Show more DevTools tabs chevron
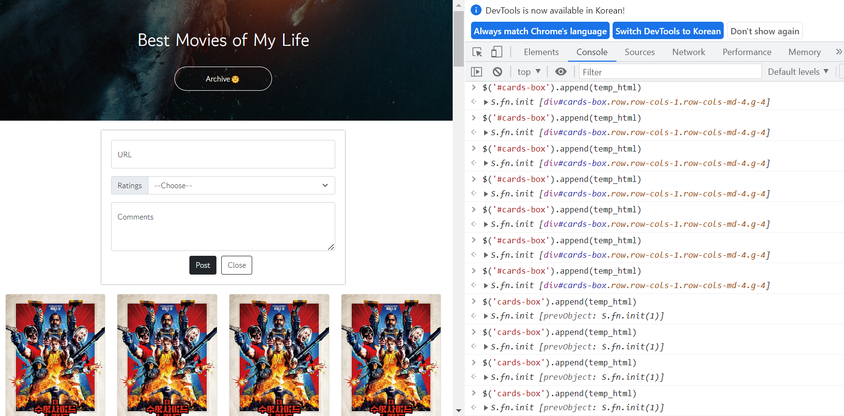 coord(839,52)
